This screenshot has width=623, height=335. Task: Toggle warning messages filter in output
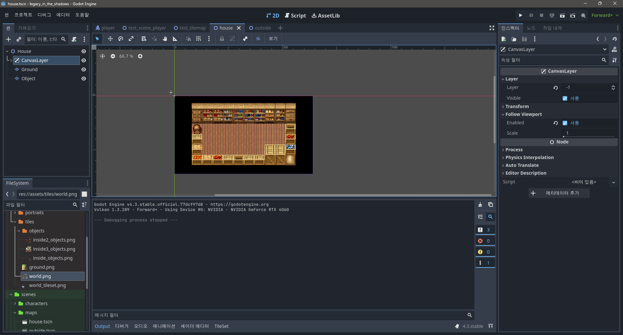(485, 252)
